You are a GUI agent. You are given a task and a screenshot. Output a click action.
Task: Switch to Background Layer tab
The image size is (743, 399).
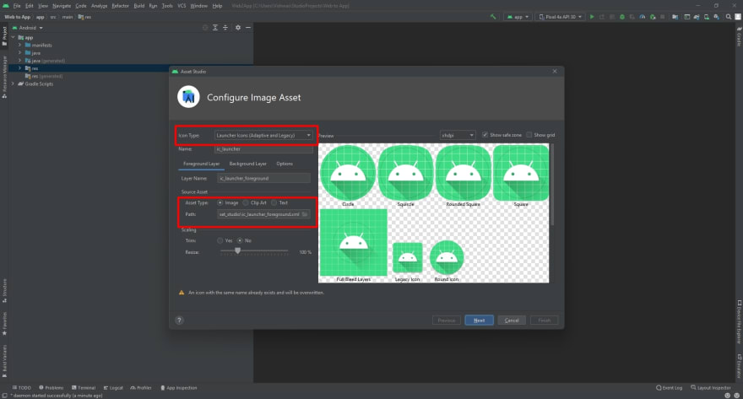point(248,164)
